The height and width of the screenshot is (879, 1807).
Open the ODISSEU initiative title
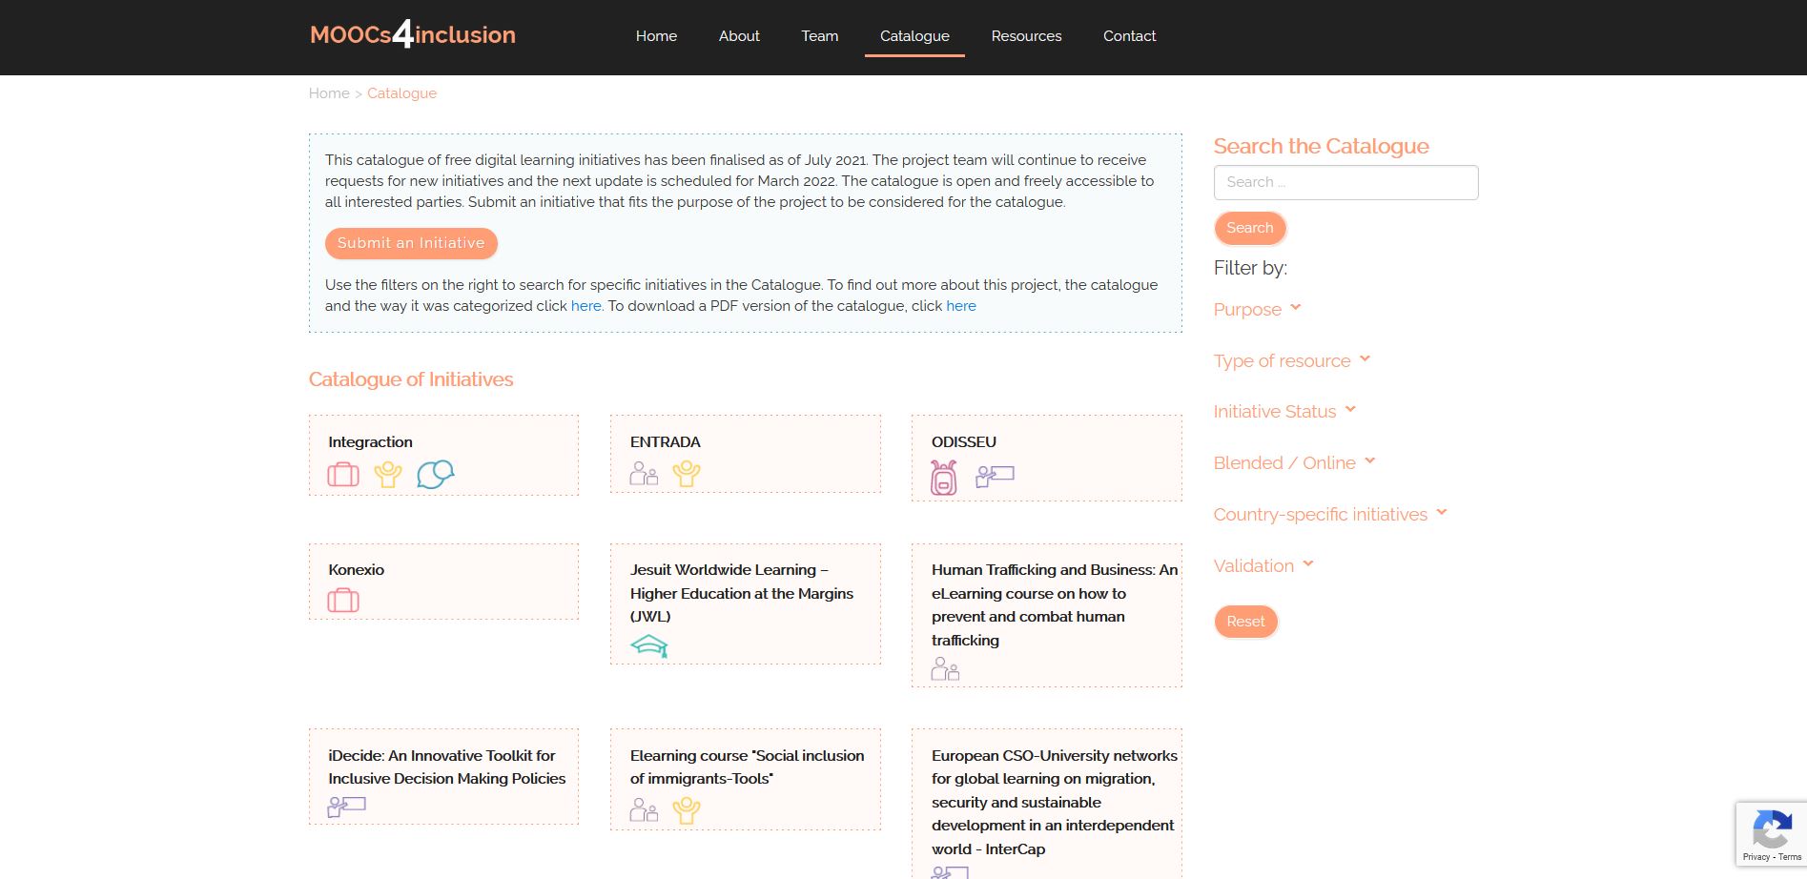(x=964, y=442)
